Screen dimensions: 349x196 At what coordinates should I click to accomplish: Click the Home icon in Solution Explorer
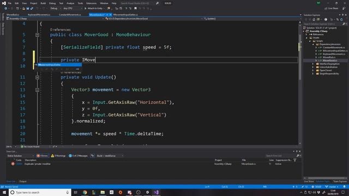click(314, 20)
